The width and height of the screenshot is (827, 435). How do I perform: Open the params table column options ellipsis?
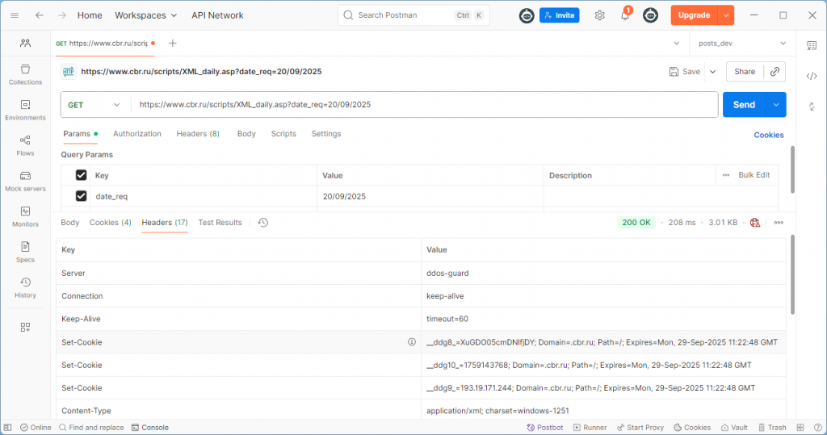726,175
